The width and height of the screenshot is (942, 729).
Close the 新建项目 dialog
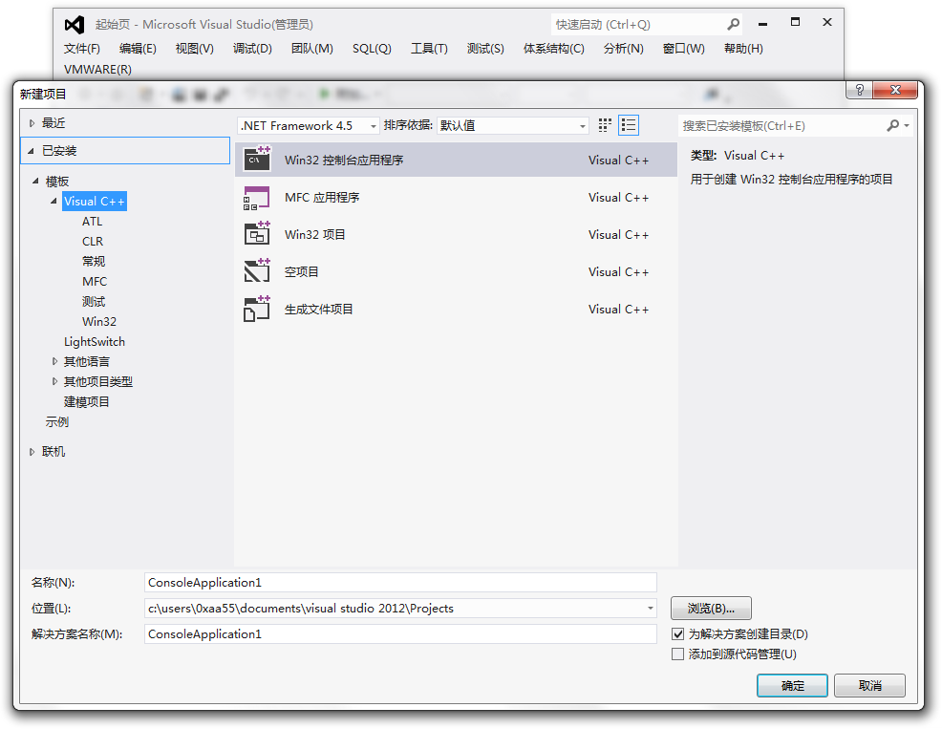pos(895,90)
